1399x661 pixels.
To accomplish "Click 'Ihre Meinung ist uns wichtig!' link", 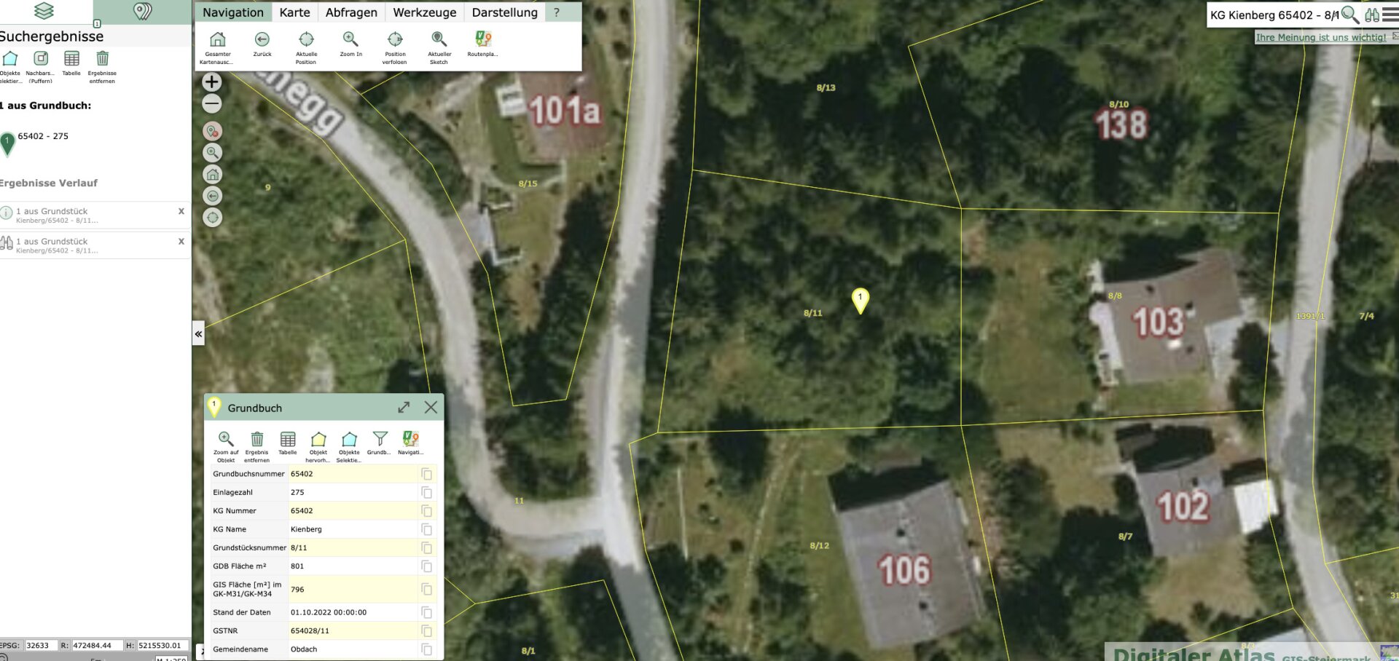I will tap(1320, 37).
